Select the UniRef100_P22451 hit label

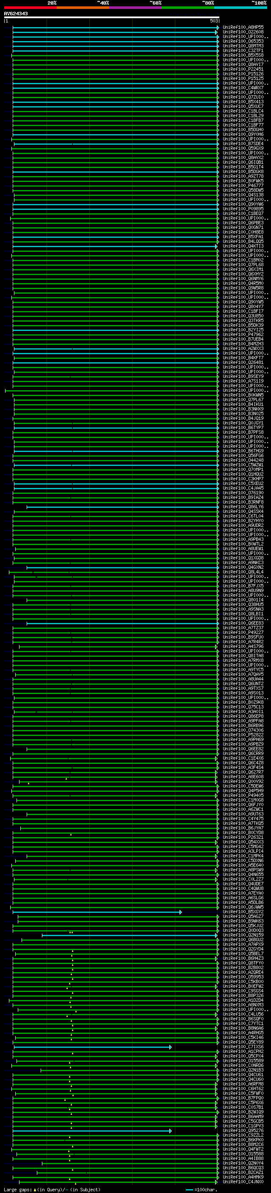tap(243, 69)
